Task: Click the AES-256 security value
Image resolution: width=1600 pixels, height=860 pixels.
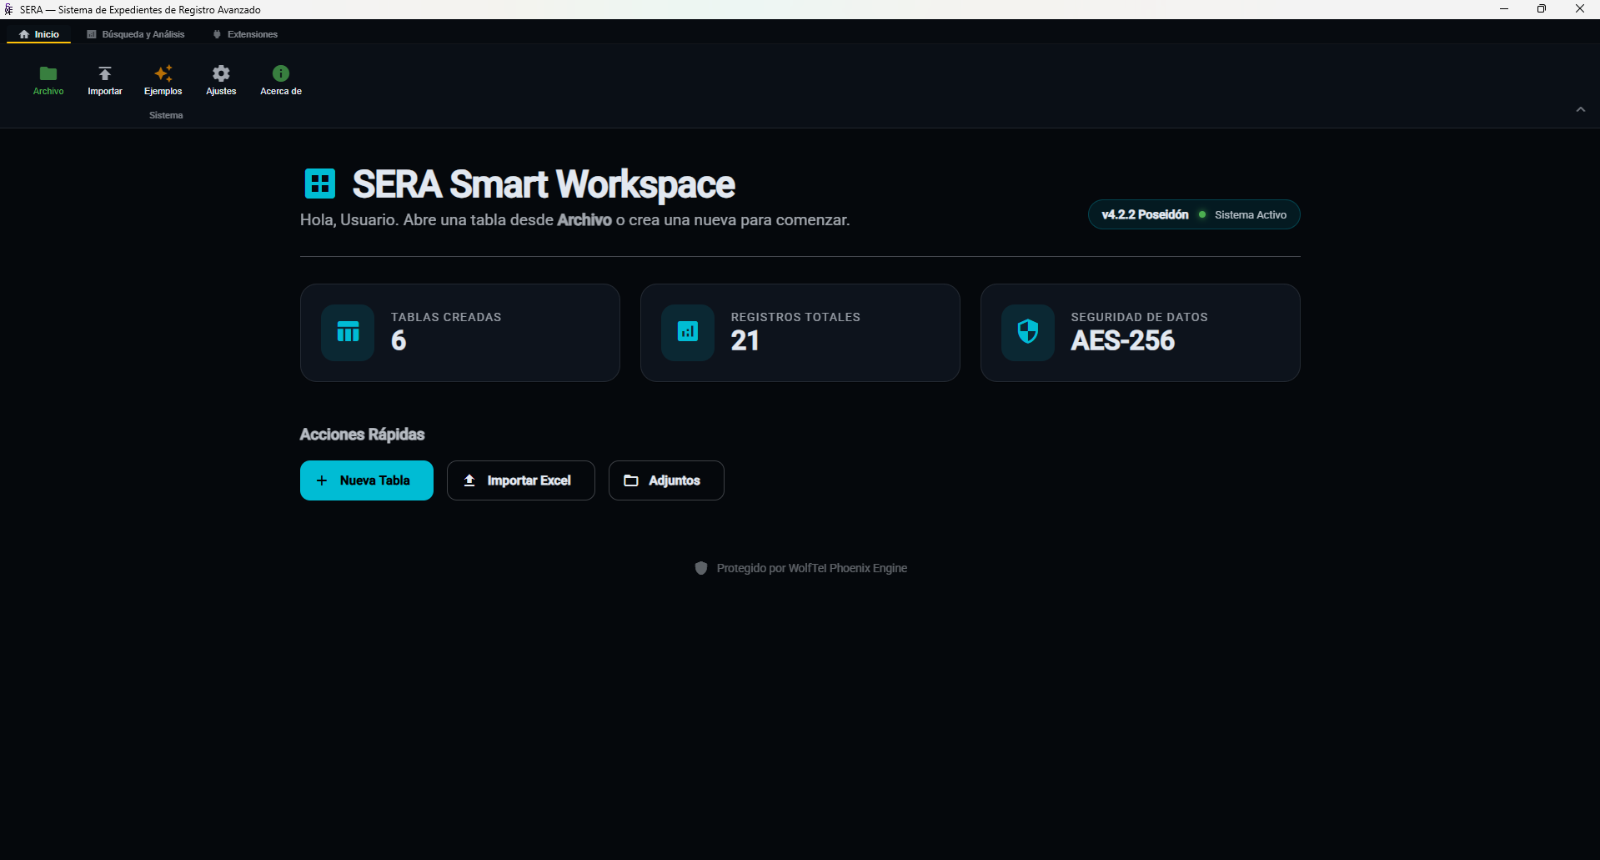Action: [x=1122, y=340]
